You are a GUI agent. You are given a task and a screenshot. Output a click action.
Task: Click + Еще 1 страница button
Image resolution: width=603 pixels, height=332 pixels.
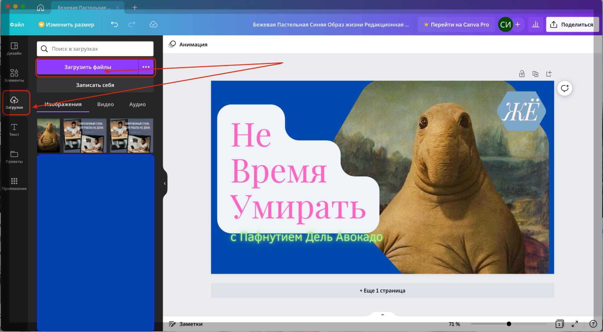point(382,290)
